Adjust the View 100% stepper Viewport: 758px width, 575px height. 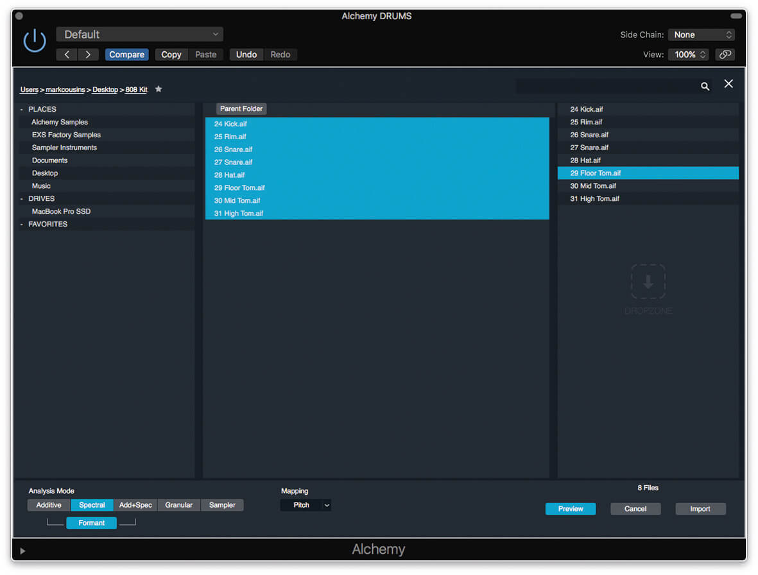click(690, 55)
